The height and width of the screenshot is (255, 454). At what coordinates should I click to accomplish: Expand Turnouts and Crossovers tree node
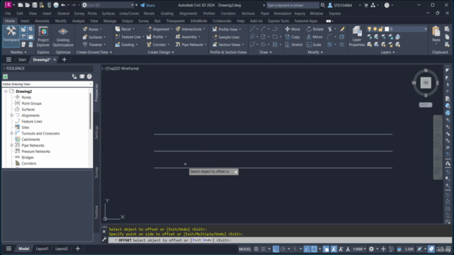(12, 133)
